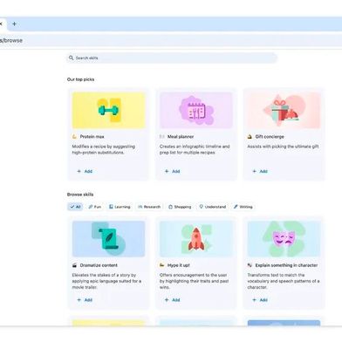Open the Protein max dumbbell thumbnail

click(x=108, y=110)
